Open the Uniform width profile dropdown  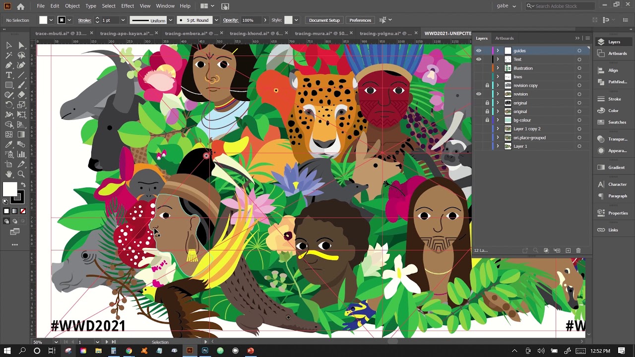click(x=170, y=20)
